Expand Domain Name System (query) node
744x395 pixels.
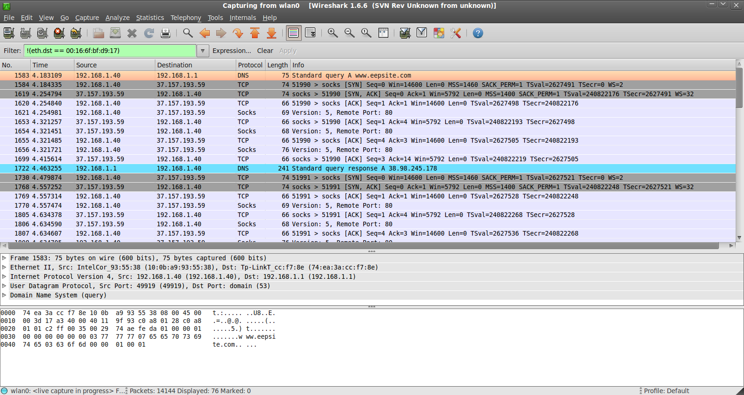[x=4, y=295]
